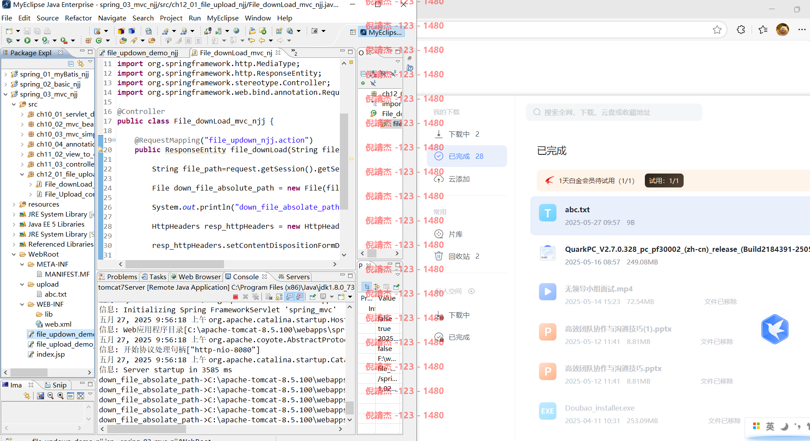
Task: Open the Run button dropdown arrow
Action: tap(36, 40)
